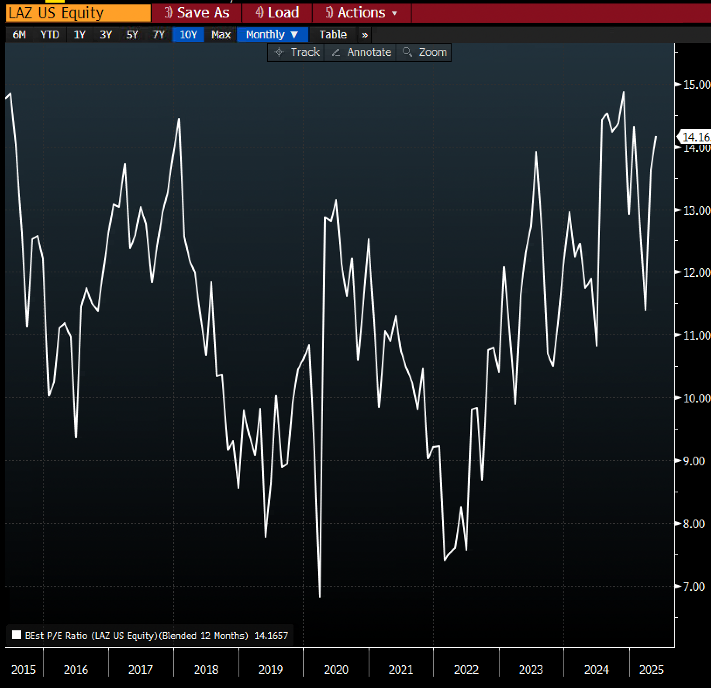Screen dimensions: 711x688
Task: Open the Table view
Action: [333, 34]
